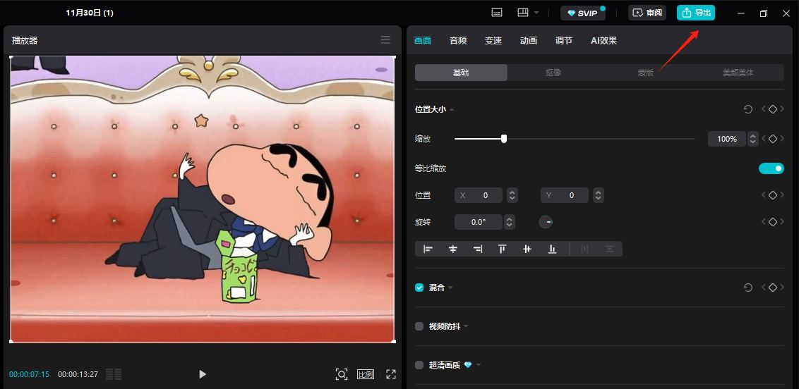Viewport: 799px width, 389px height.
Task: Click the zoom-focus icon under the preview
Action: pyautogui.click(x=342, y=374)
